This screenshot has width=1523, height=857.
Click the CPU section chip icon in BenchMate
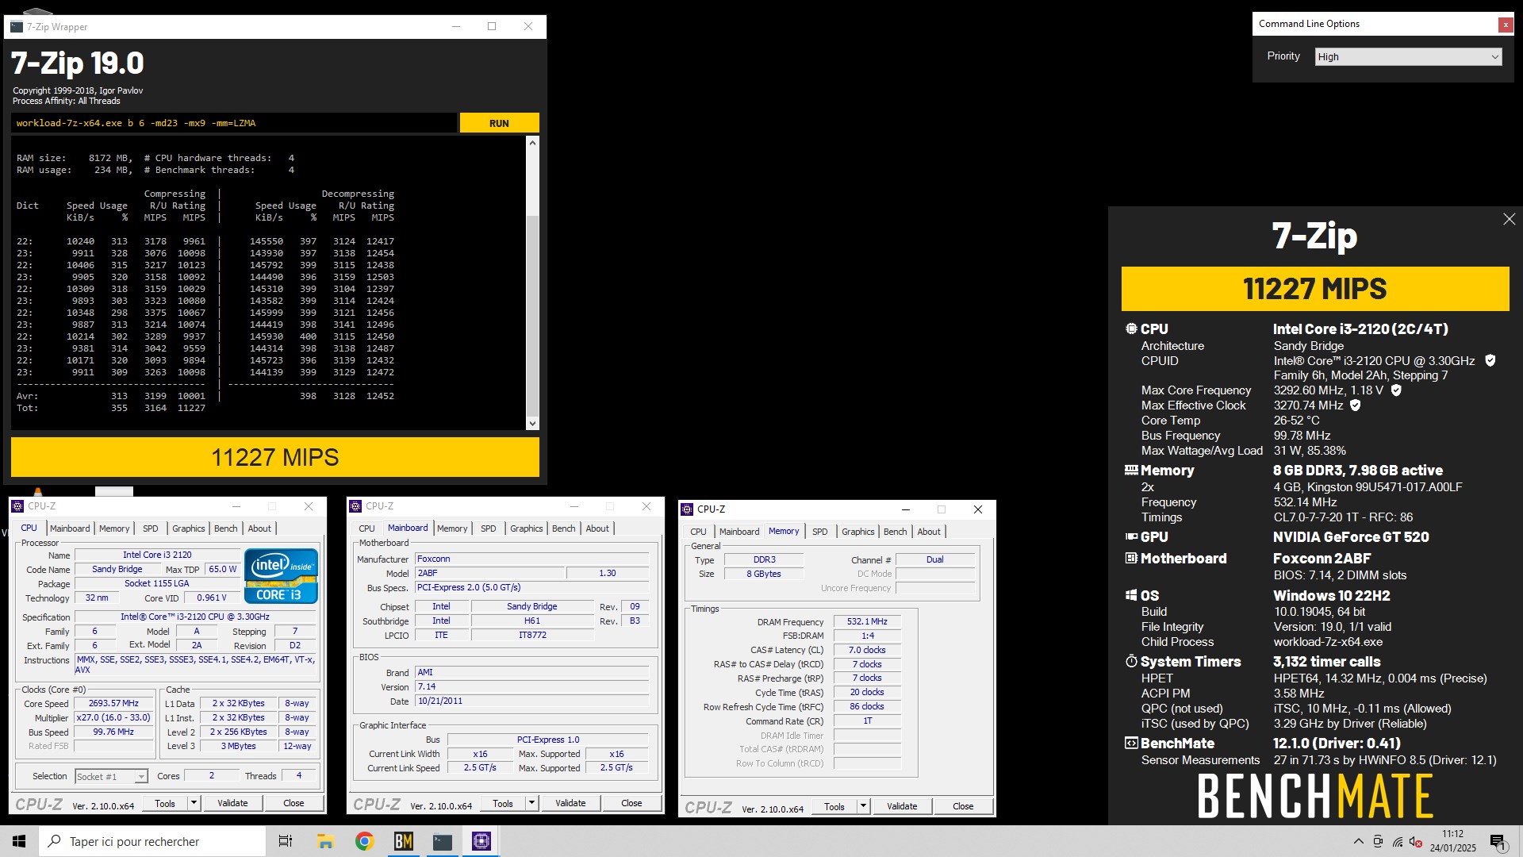(x=1131, y=329)
